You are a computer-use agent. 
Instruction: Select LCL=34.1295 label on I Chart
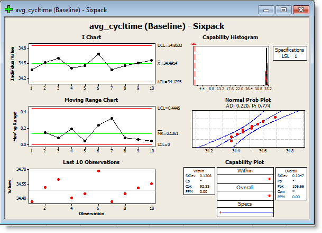(x=169, y=82)
